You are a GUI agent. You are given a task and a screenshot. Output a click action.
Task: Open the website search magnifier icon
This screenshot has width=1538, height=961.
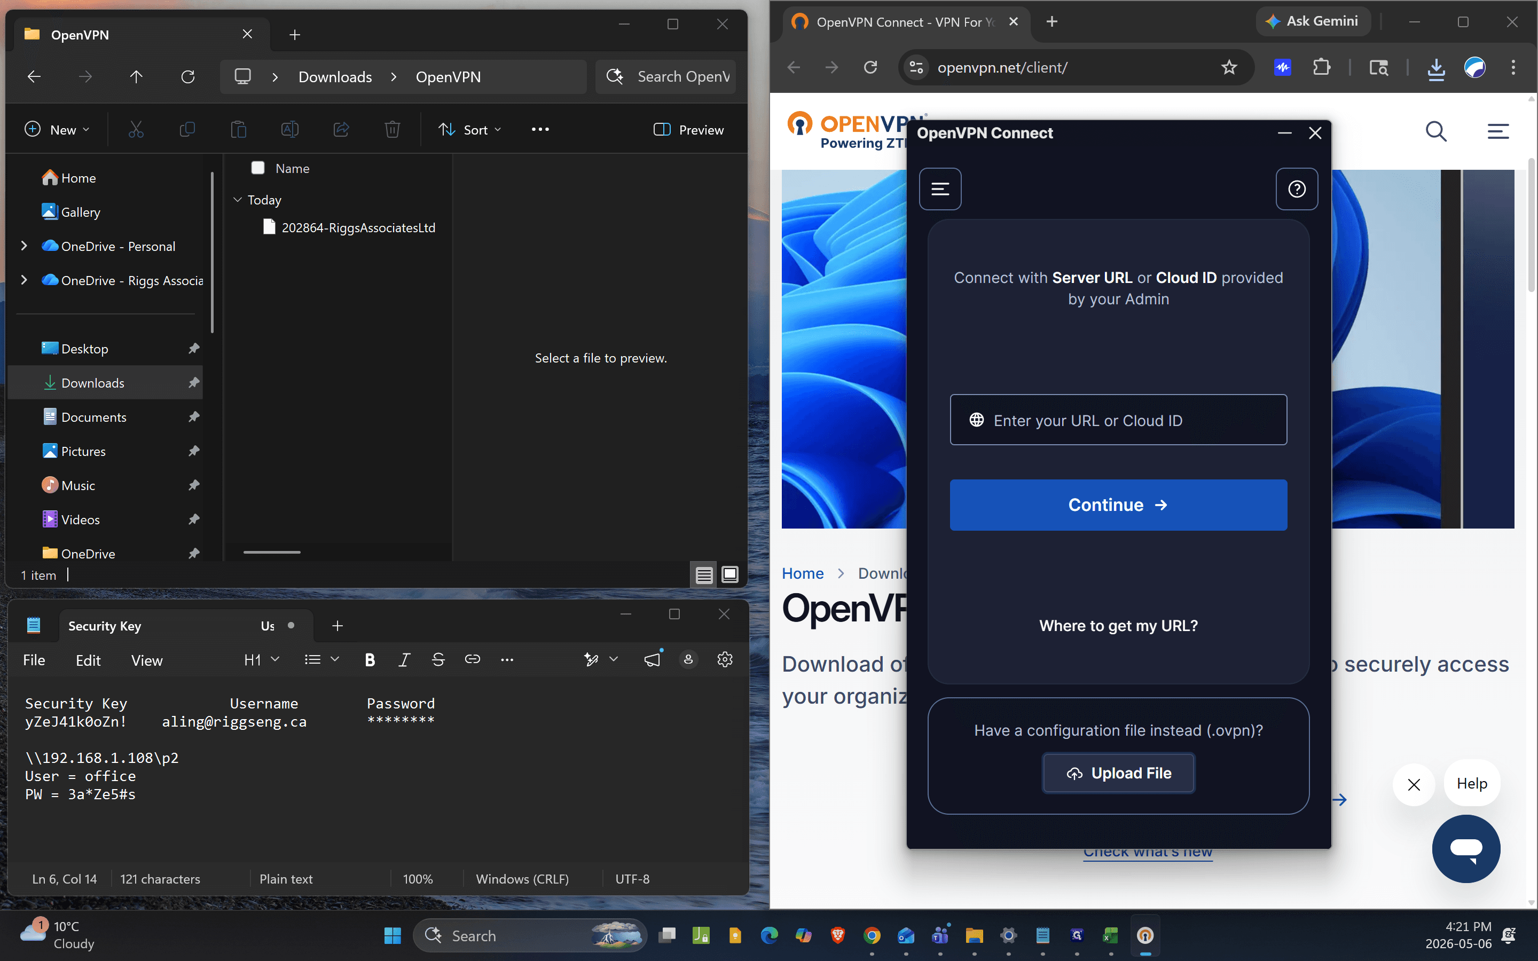pos(1435,131)
